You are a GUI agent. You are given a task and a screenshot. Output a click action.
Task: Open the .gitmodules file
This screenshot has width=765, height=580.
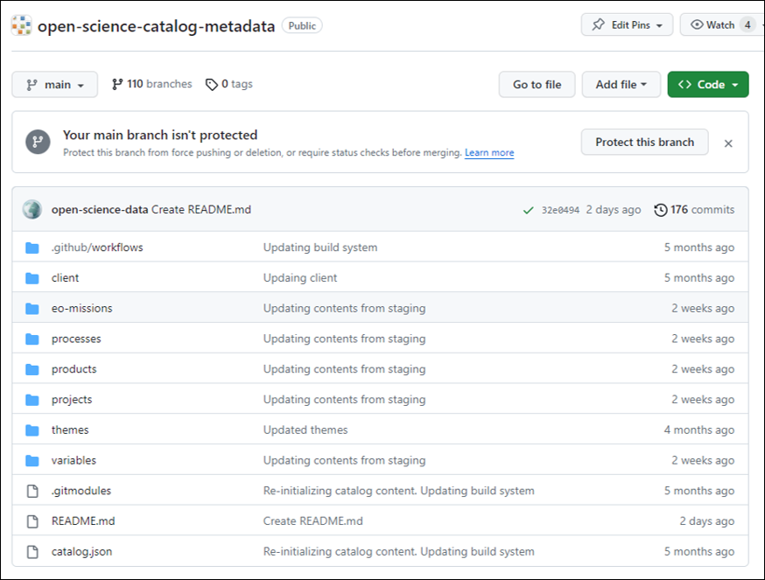click(x=81, y=491)
